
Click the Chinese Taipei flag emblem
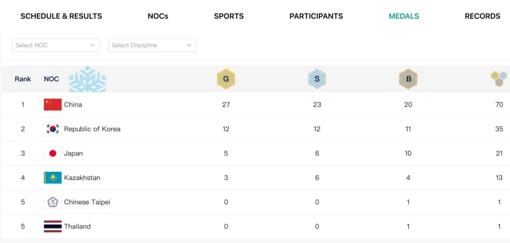coord(53,202)
